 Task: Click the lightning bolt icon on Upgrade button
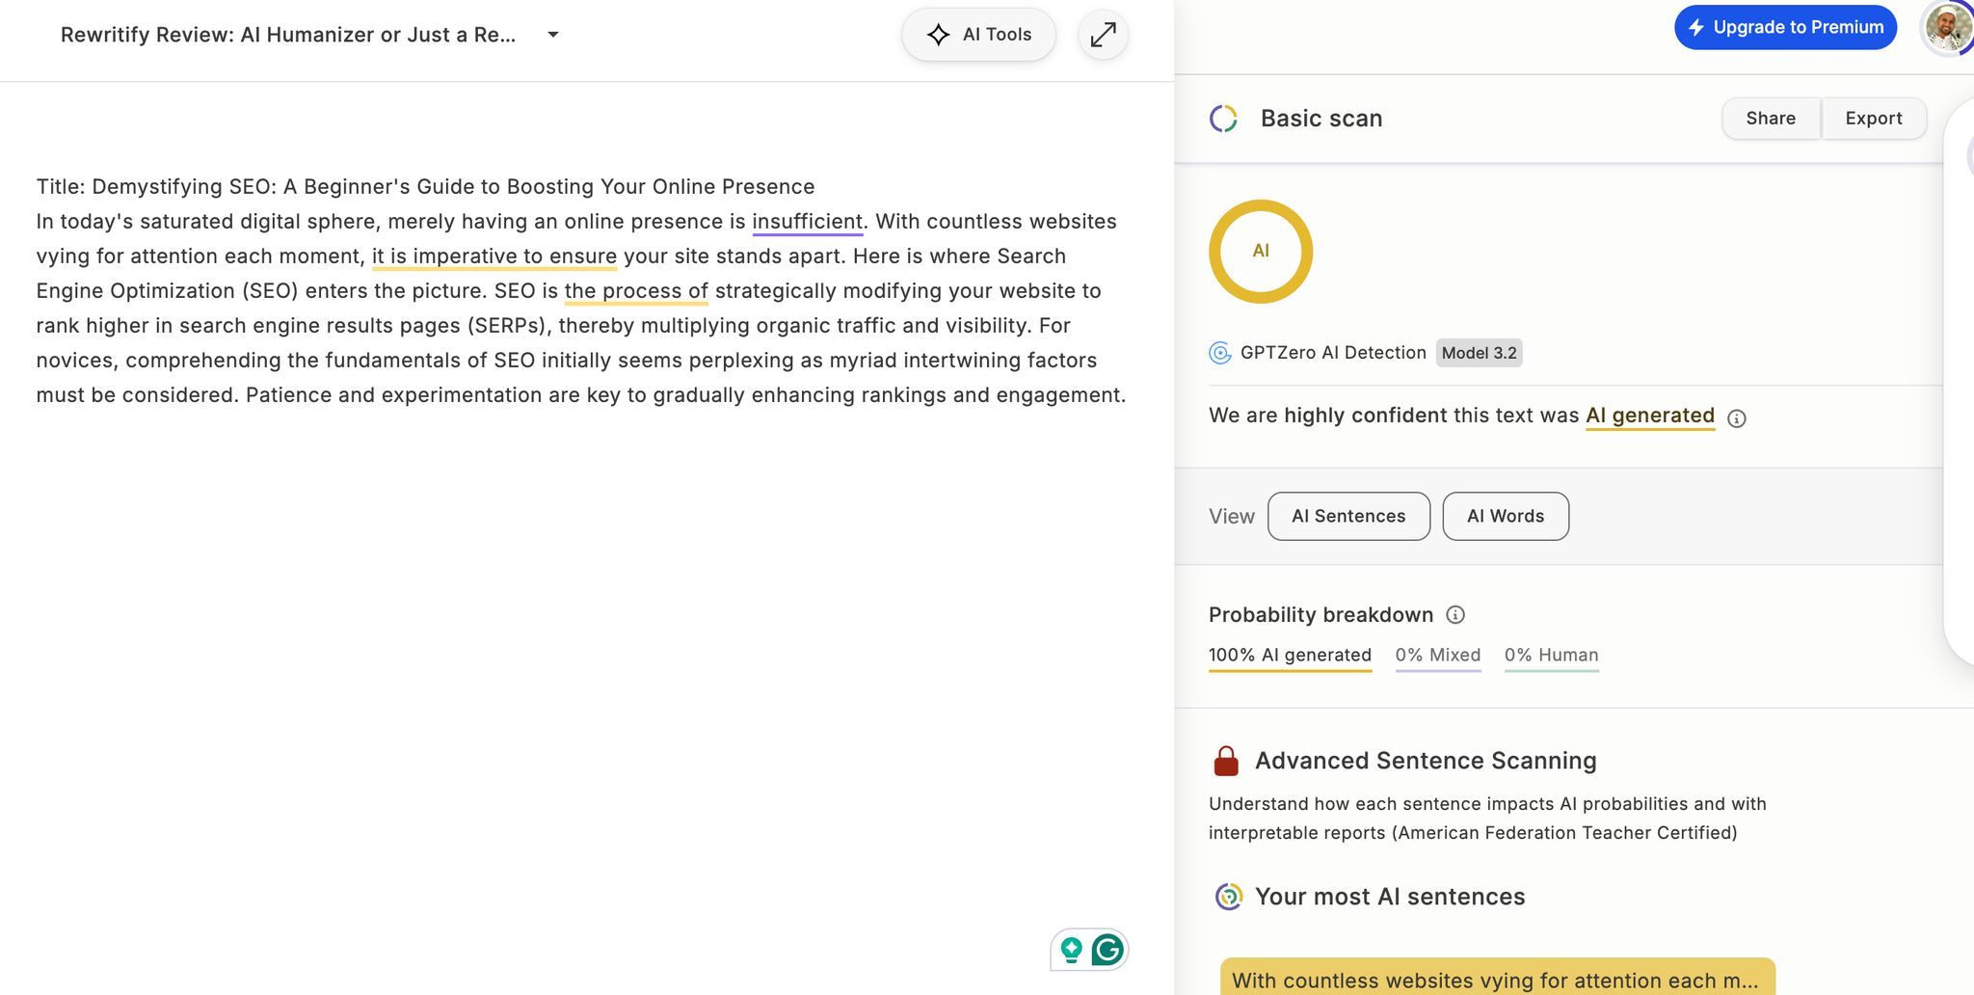click(1696, 28)
